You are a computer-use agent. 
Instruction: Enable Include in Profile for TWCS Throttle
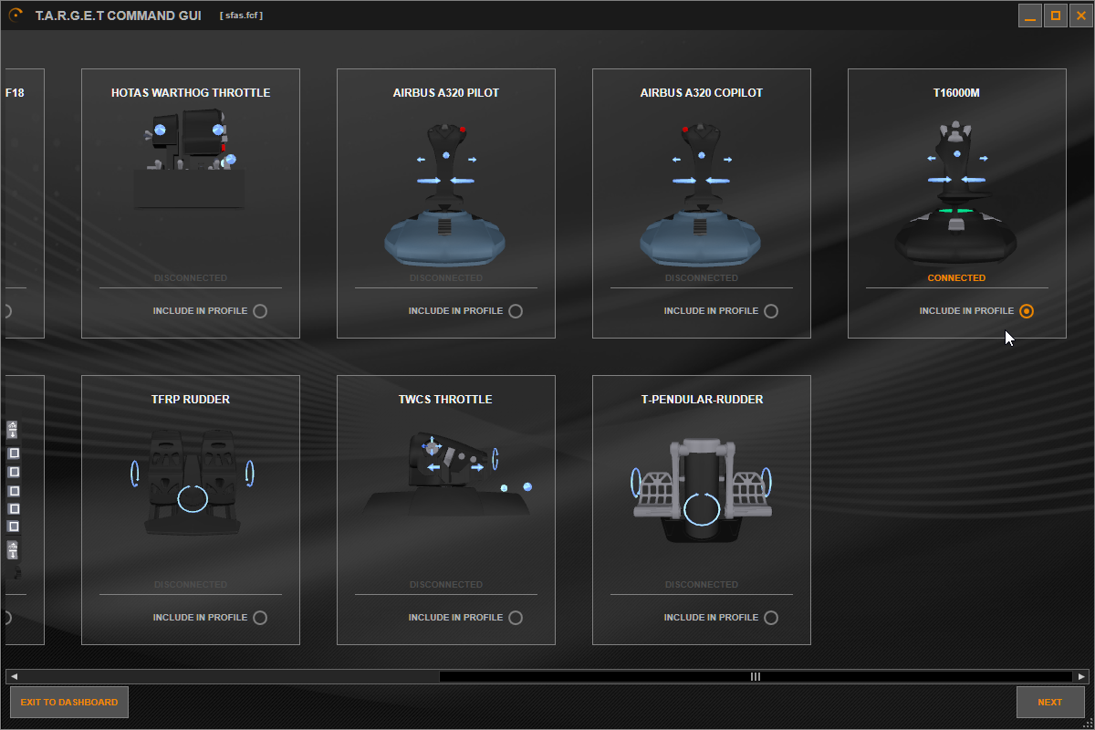pyautogui.click(x=516, y=618)
